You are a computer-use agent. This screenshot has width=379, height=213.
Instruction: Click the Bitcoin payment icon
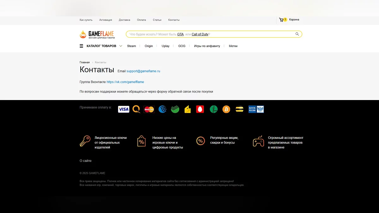click(x=226, y=109)
